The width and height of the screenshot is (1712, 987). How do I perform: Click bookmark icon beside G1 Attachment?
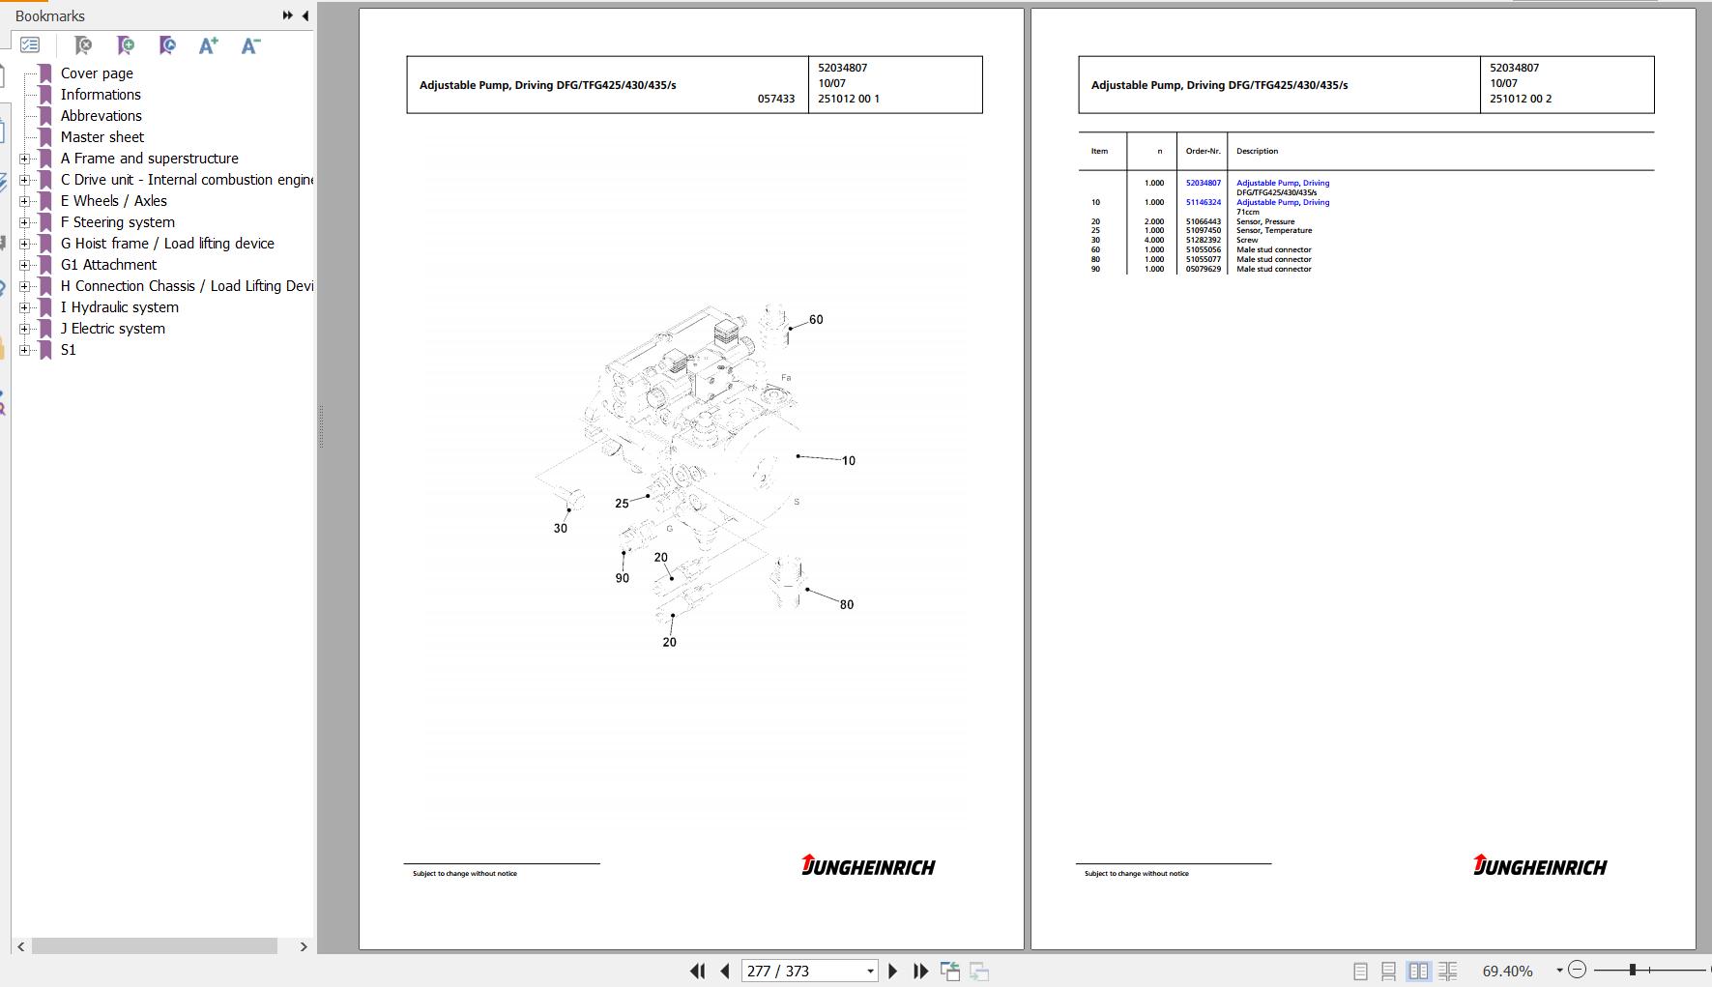44,265
